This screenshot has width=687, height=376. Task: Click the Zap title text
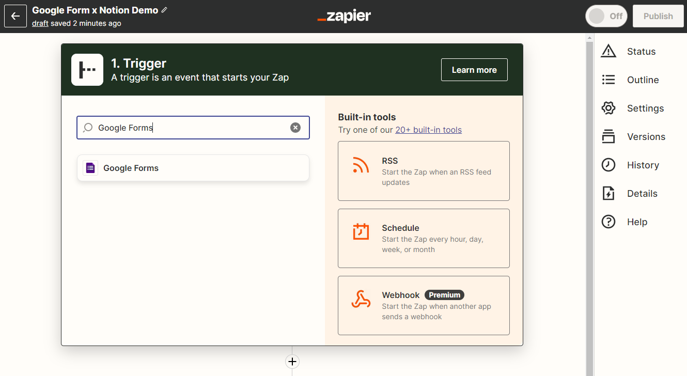(95, 10)
